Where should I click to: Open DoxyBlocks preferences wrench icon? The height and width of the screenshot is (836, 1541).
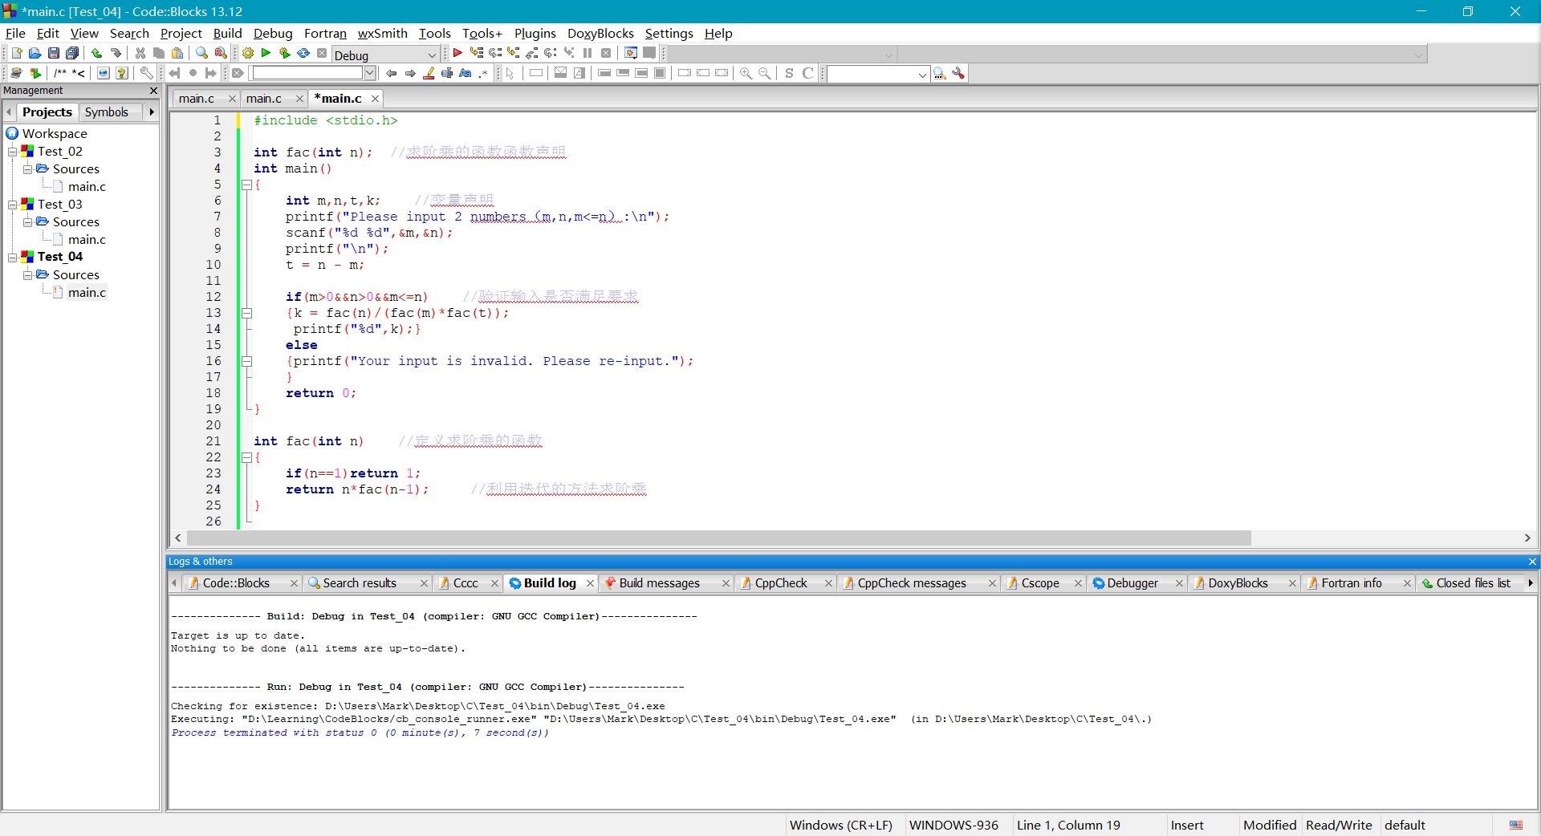click(x=146, y=73)
